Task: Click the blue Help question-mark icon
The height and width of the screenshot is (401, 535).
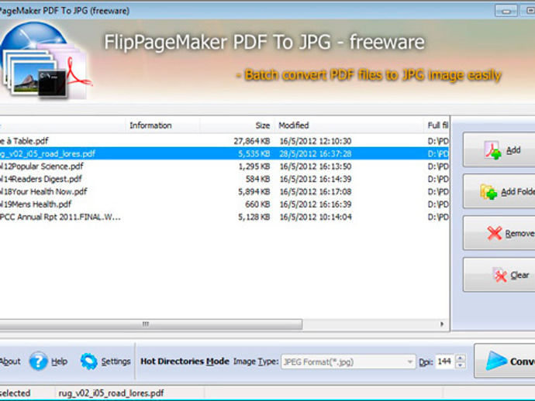Action: point(38,362)
